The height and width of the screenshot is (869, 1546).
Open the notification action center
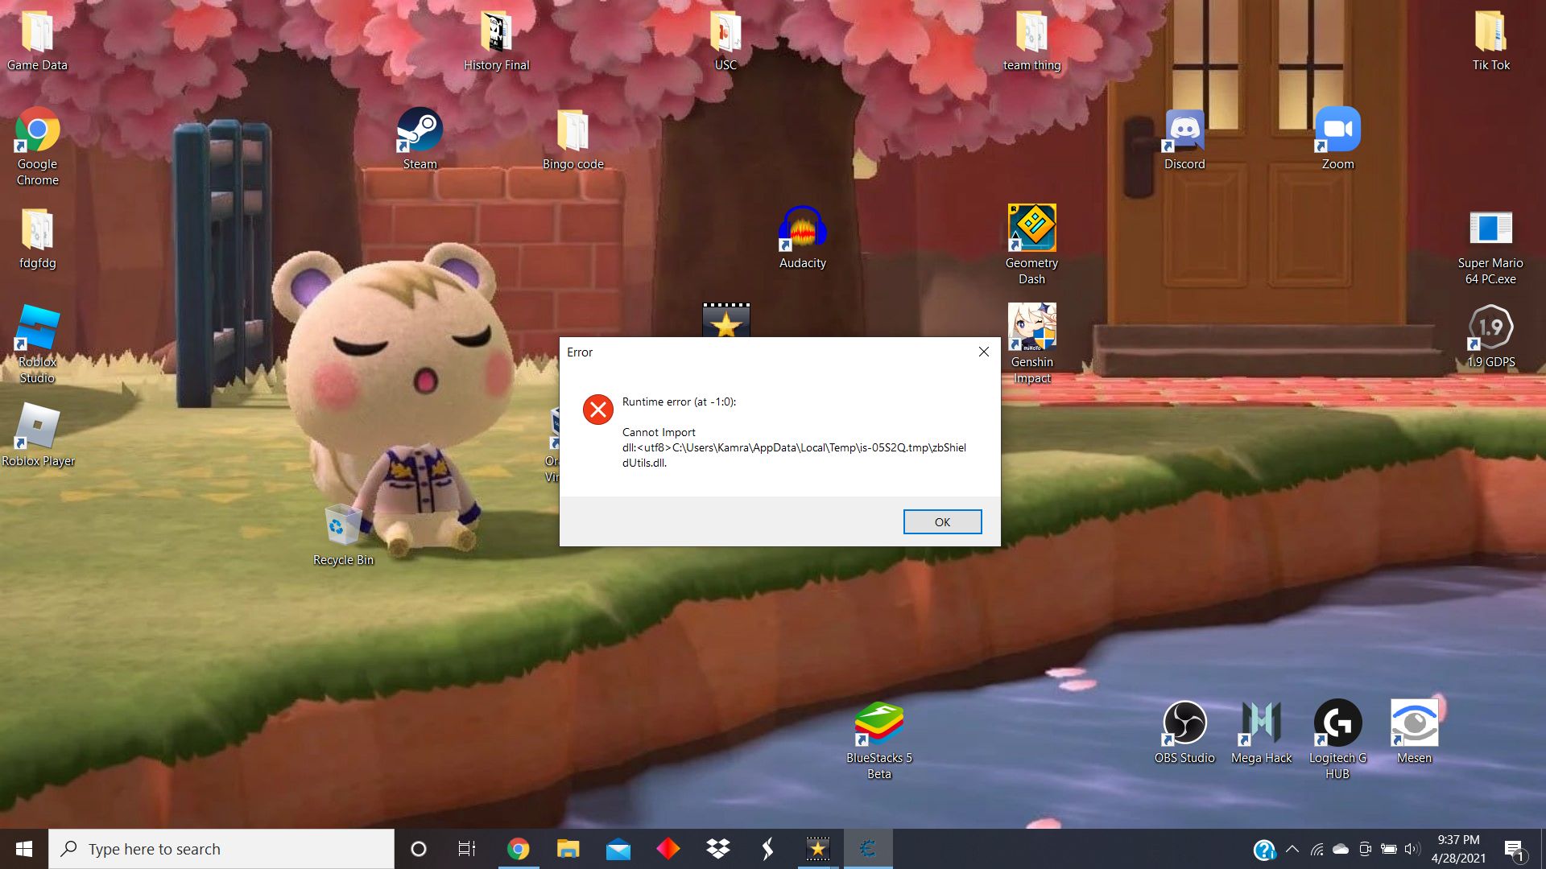[1514, 849]
